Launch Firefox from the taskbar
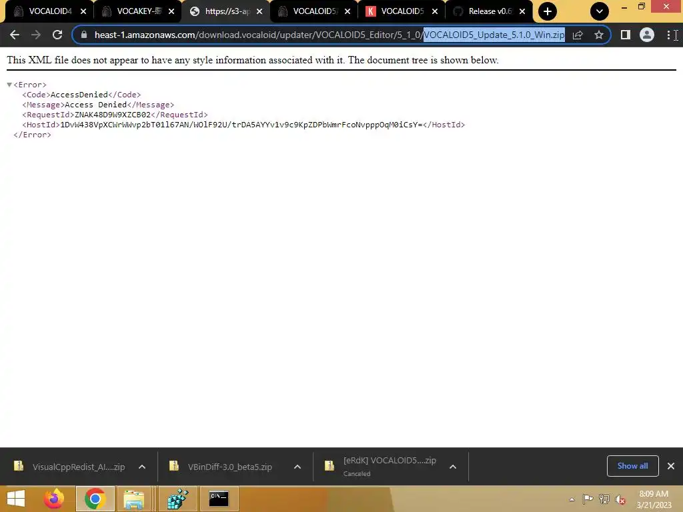The height and width of the screenshot is (512, 683). coord(54,499)
